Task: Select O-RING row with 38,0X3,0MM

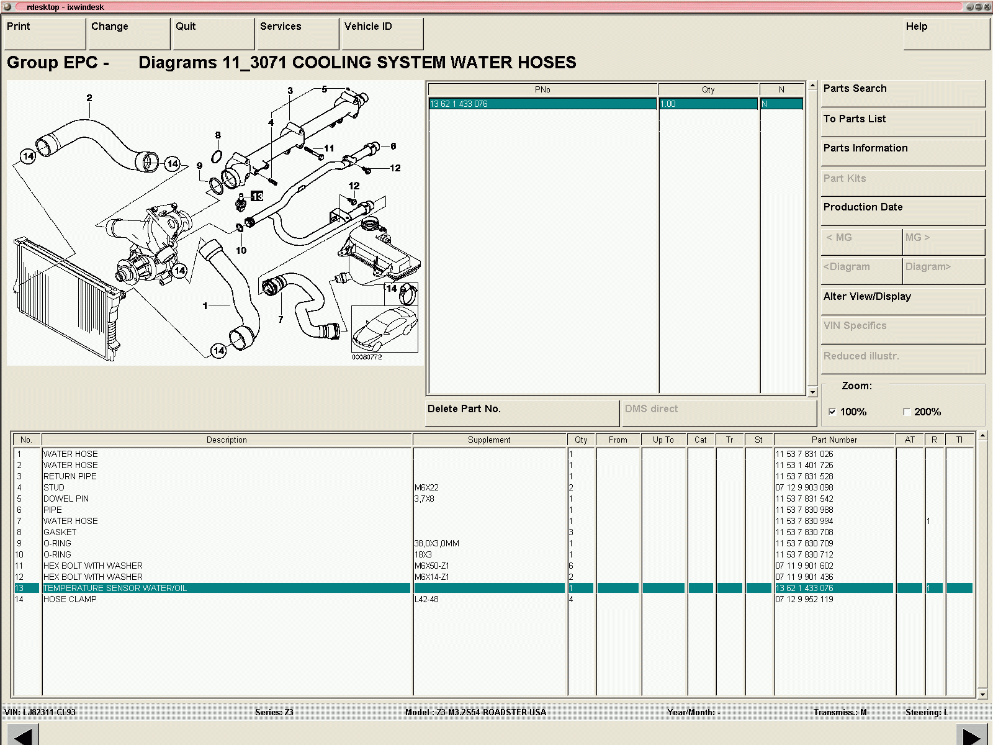Action: pyautogui.click(x=493, y=543)
